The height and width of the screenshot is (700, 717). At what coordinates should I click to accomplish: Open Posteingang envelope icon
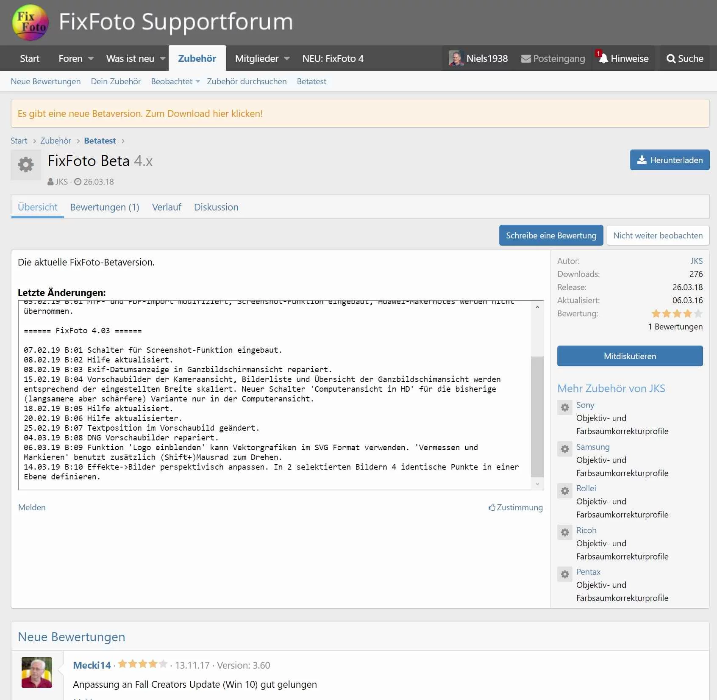point(526,58)
